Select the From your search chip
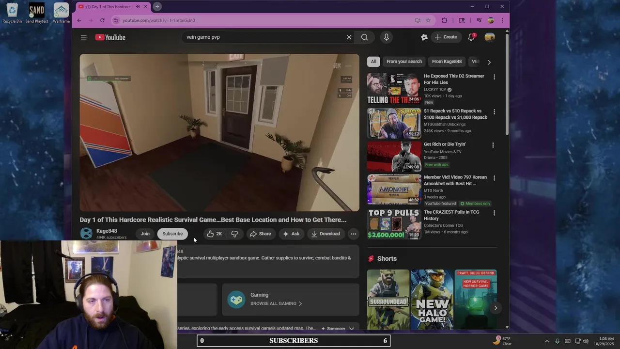 (x=404, y=62)
